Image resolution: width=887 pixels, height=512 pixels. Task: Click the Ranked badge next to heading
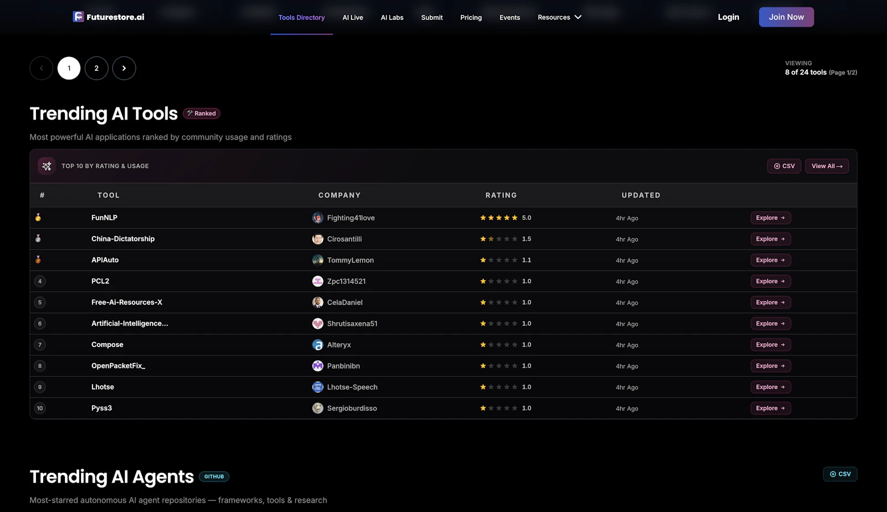(x=202, y=113)
